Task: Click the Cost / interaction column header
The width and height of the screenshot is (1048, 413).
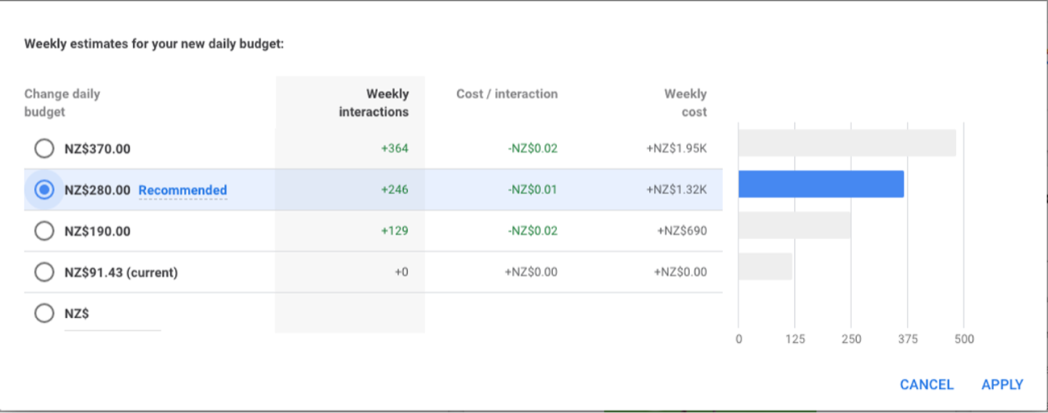Action: [x=507, y=94]
